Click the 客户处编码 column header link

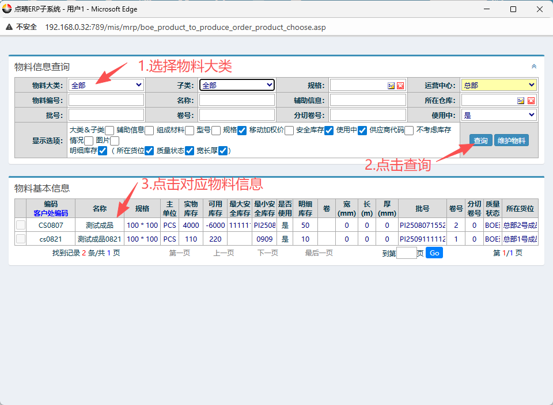(51, 213)
